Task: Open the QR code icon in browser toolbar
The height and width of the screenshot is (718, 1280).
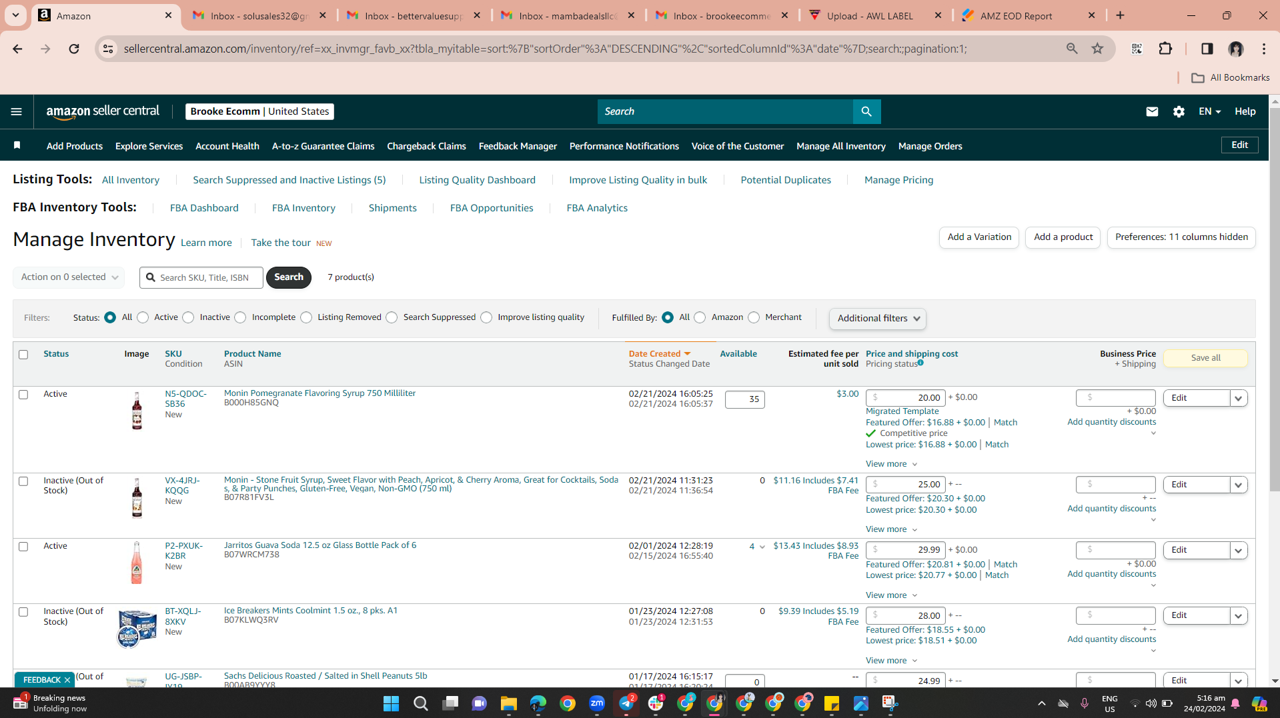Action: [1137, 49]
